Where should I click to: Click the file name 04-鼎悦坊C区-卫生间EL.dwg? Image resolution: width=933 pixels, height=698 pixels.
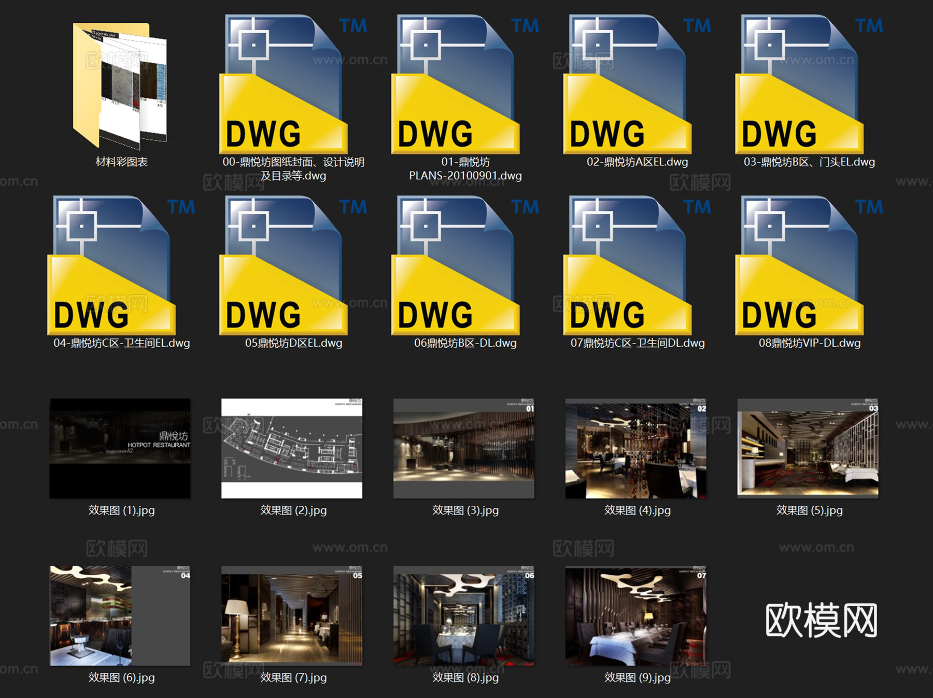[122, 343]
